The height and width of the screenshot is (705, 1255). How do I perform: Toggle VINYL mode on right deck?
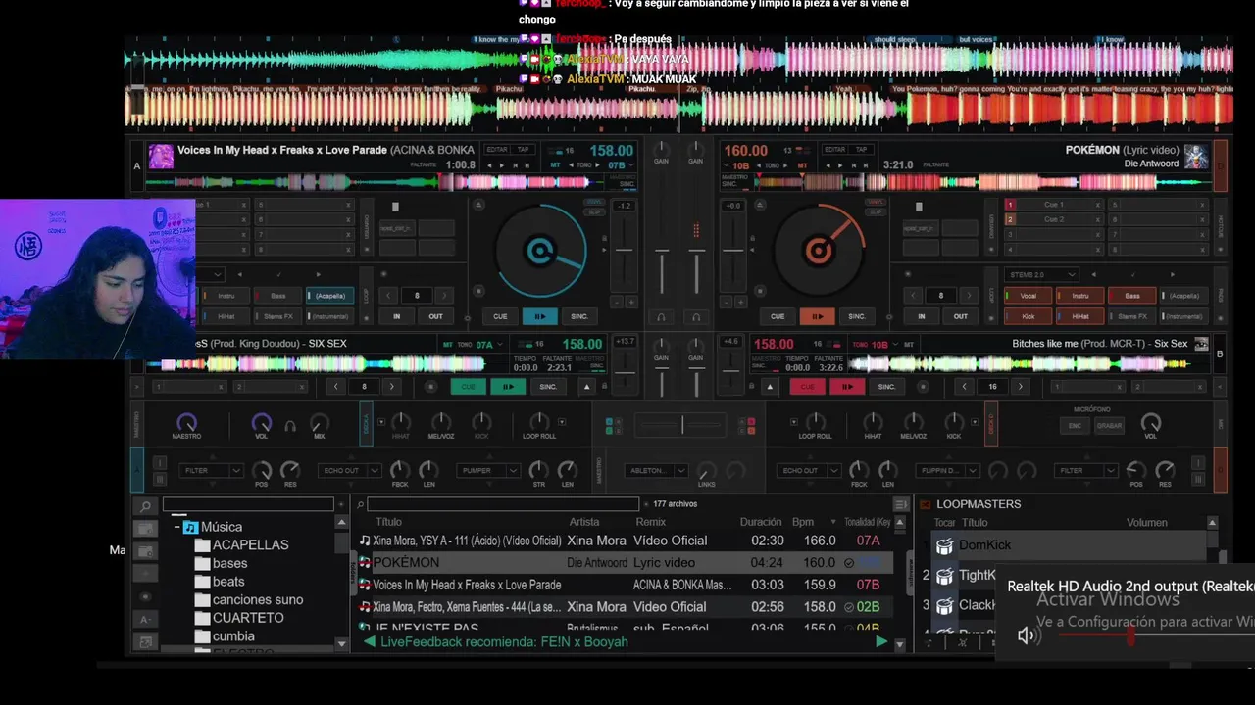pyautogui.click(x=876, y=203)
